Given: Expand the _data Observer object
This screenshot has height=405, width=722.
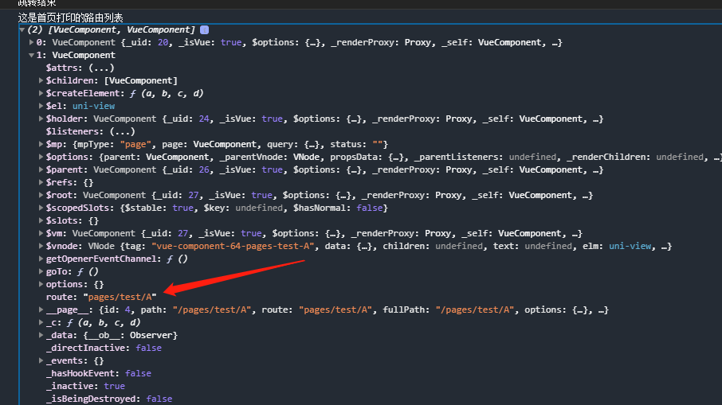Looking at the screenshot, I should click(x=41, y=335).
